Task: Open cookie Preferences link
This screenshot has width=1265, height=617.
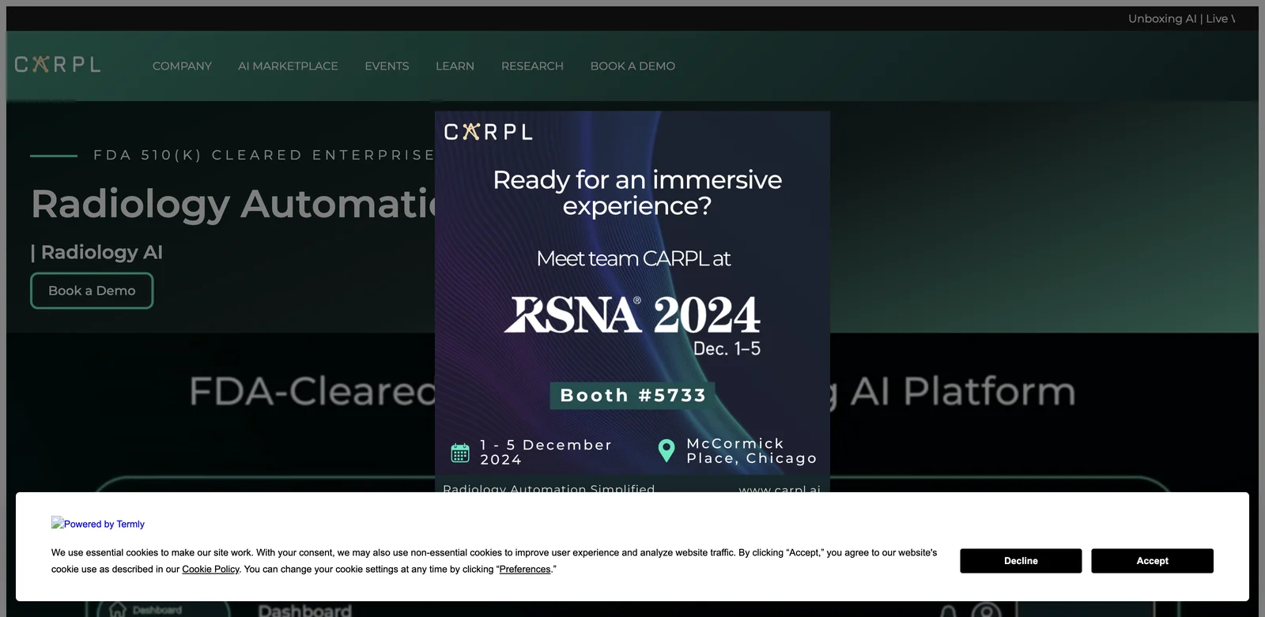Action: (525, 570)
